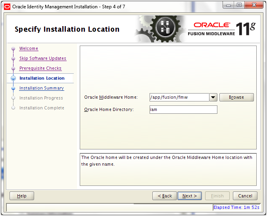Click Browse to choose Middleware Home
Screen dimensions: 267x216
coord(236,97)
